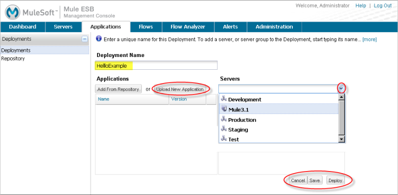The height and width of the screenshot is (195, 398).
Task: Sort applications by Name column
Action: [132, 99]
